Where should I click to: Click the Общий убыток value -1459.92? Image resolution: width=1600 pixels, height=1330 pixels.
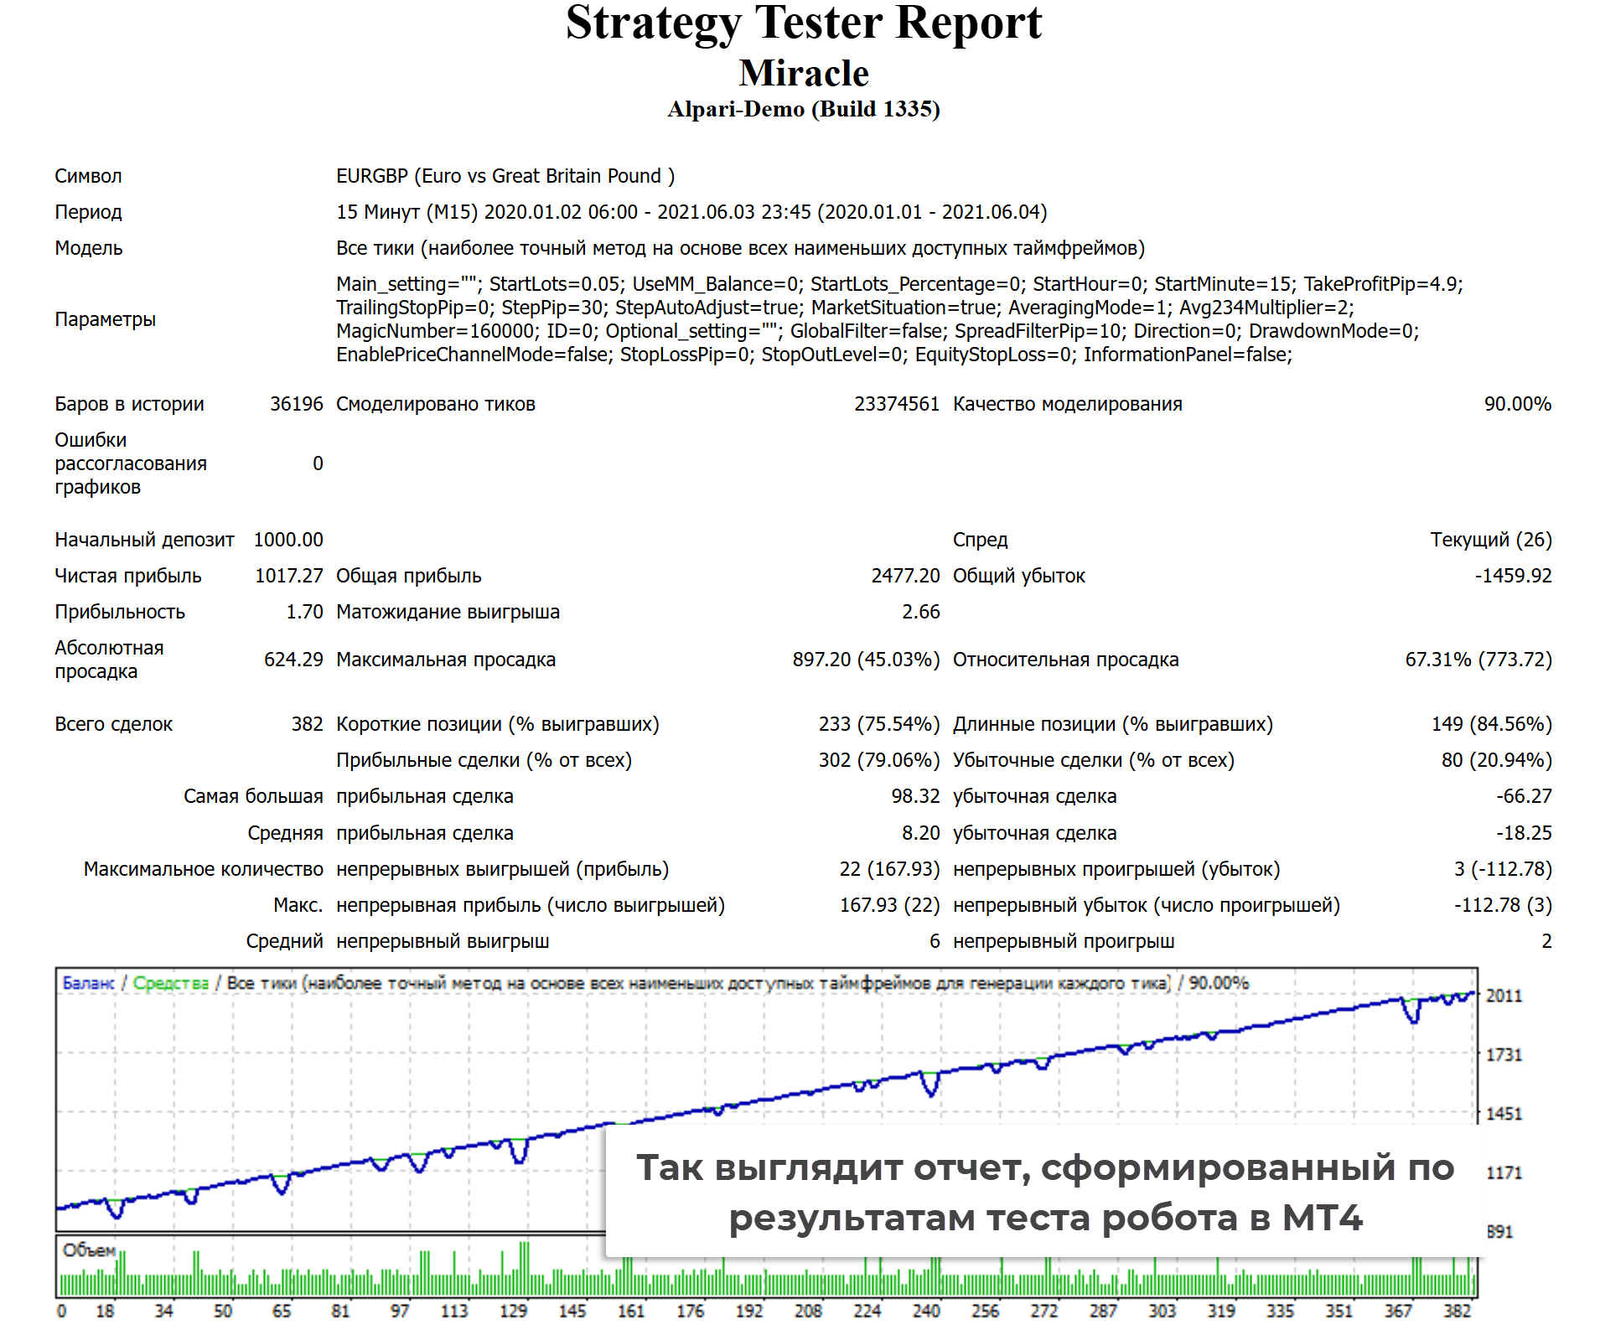(x=1513, y=576)
